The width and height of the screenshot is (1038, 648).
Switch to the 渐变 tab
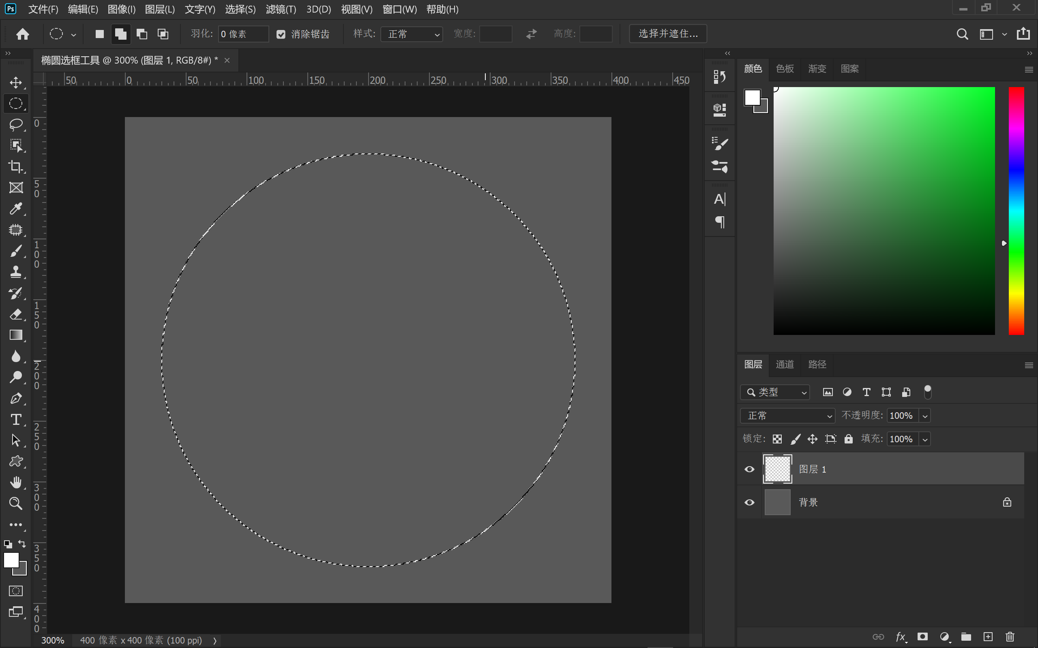coord(817,68)
